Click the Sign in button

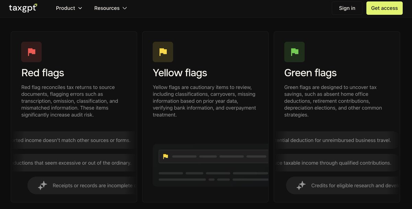[347, 8]
